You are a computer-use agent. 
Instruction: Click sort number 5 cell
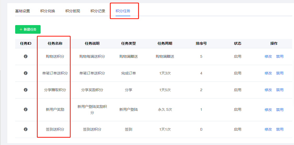[201, 56]
